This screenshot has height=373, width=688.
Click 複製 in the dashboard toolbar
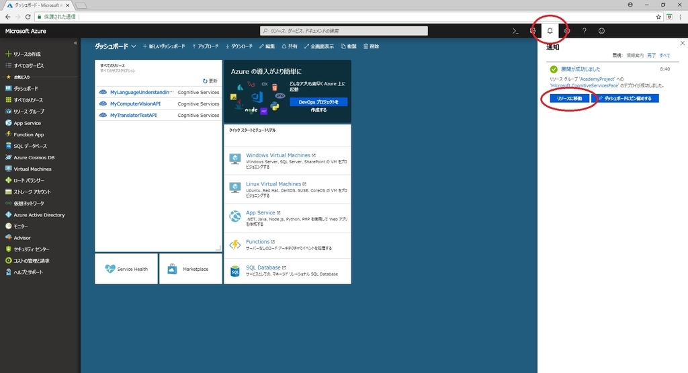point(349,46)
